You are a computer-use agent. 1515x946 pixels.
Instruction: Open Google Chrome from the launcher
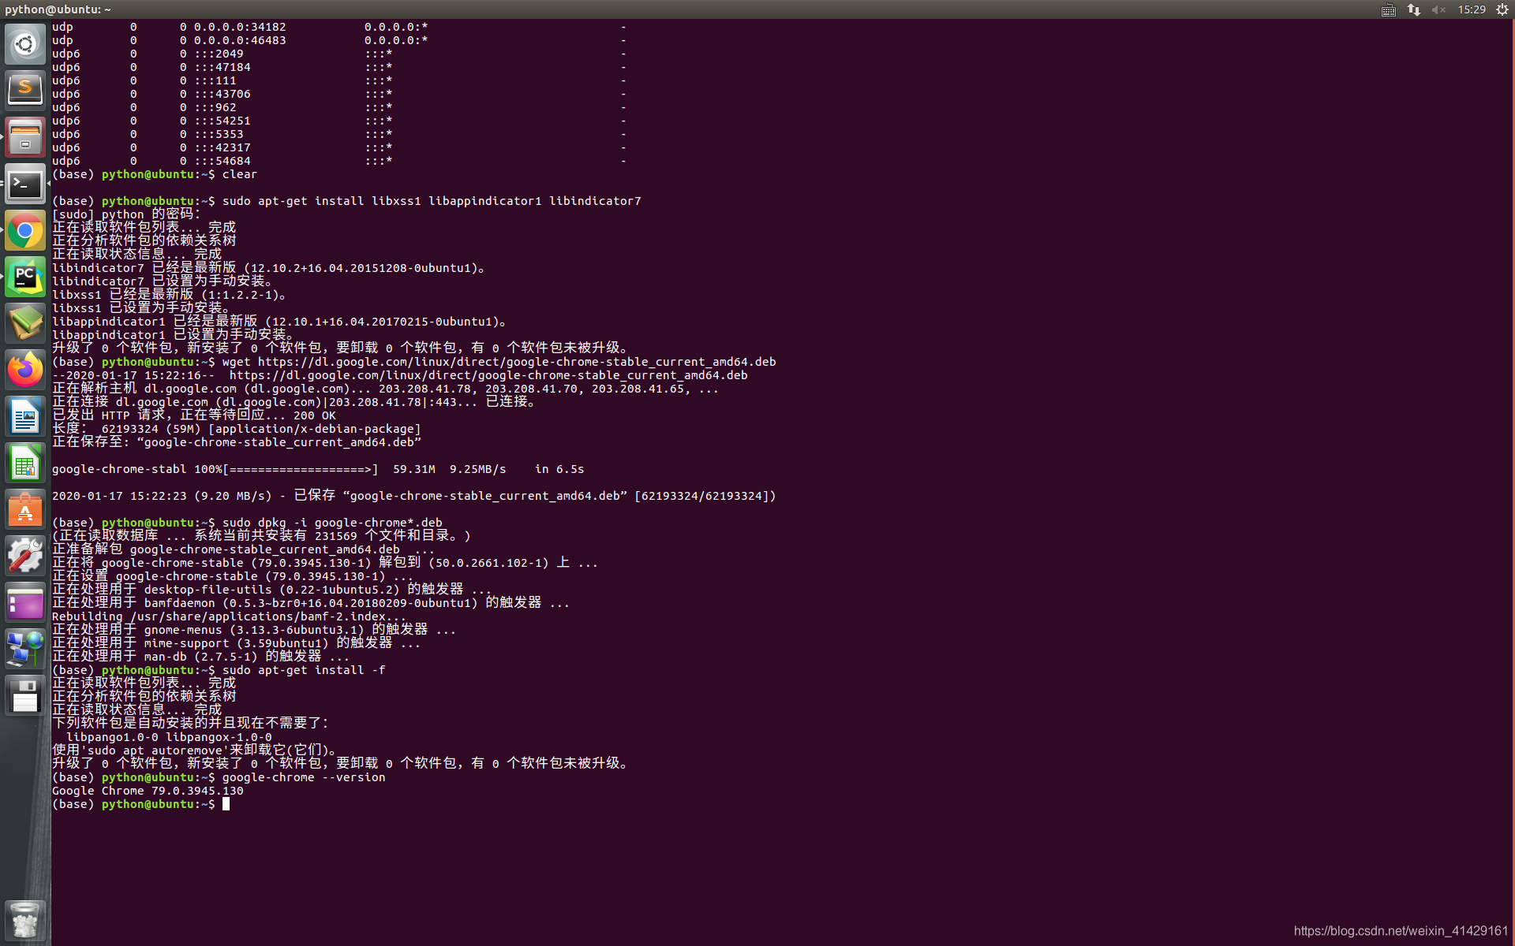pyautogui.click(x=25, y=231)
